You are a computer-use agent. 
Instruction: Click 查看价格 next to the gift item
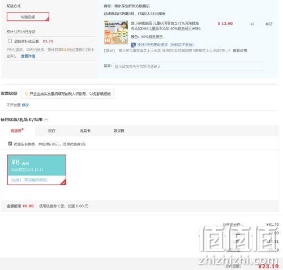point(240,50)
